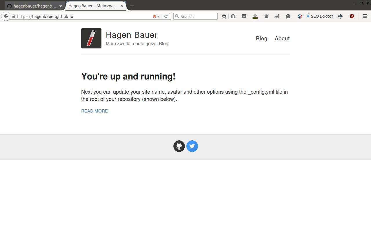Open the Firefox hamburger menu
371x232 pixels.
point(365,16)
